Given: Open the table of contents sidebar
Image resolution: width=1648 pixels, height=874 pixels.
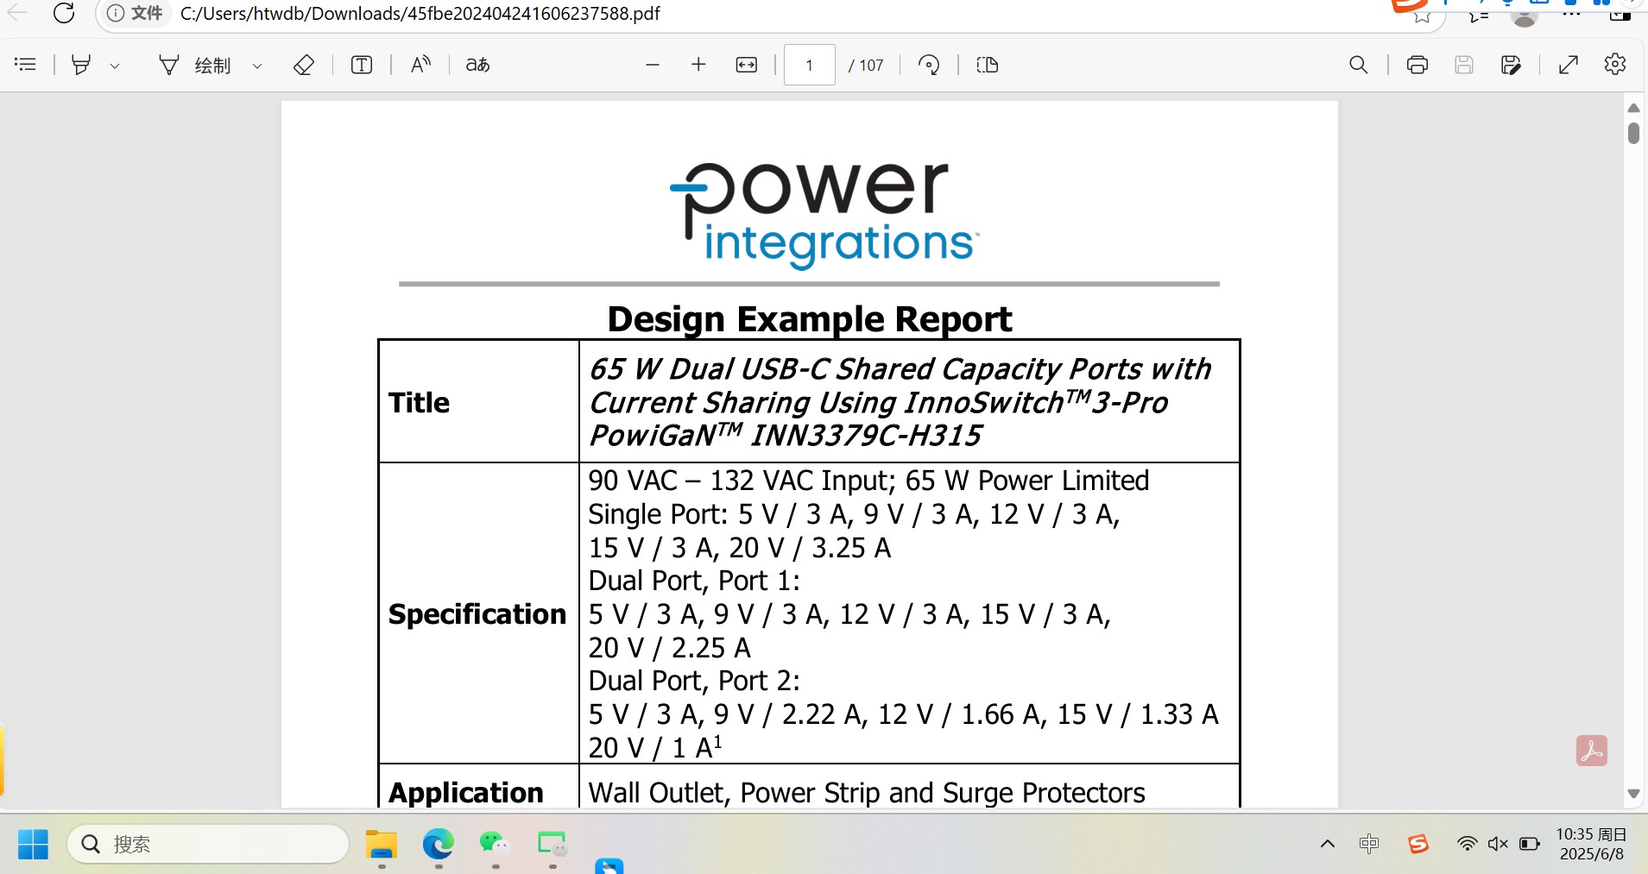Looking at the screenshot, I should pos(26,65).
